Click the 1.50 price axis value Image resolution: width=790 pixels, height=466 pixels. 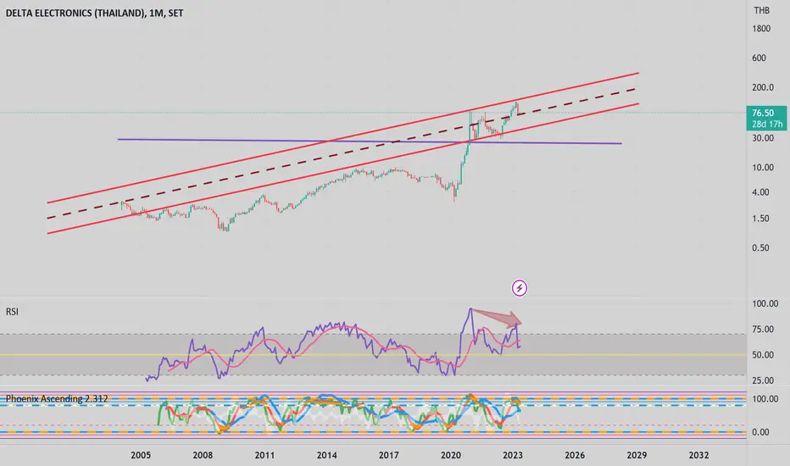[761, 219]
